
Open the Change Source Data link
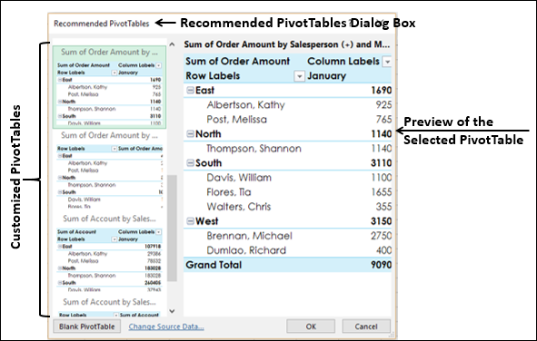(x=166, y=326)
